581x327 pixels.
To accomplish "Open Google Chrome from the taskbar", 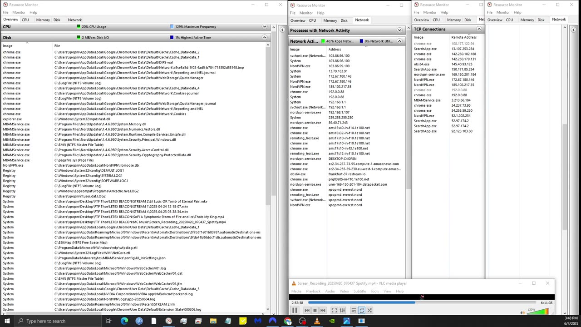I will [287, 321].
